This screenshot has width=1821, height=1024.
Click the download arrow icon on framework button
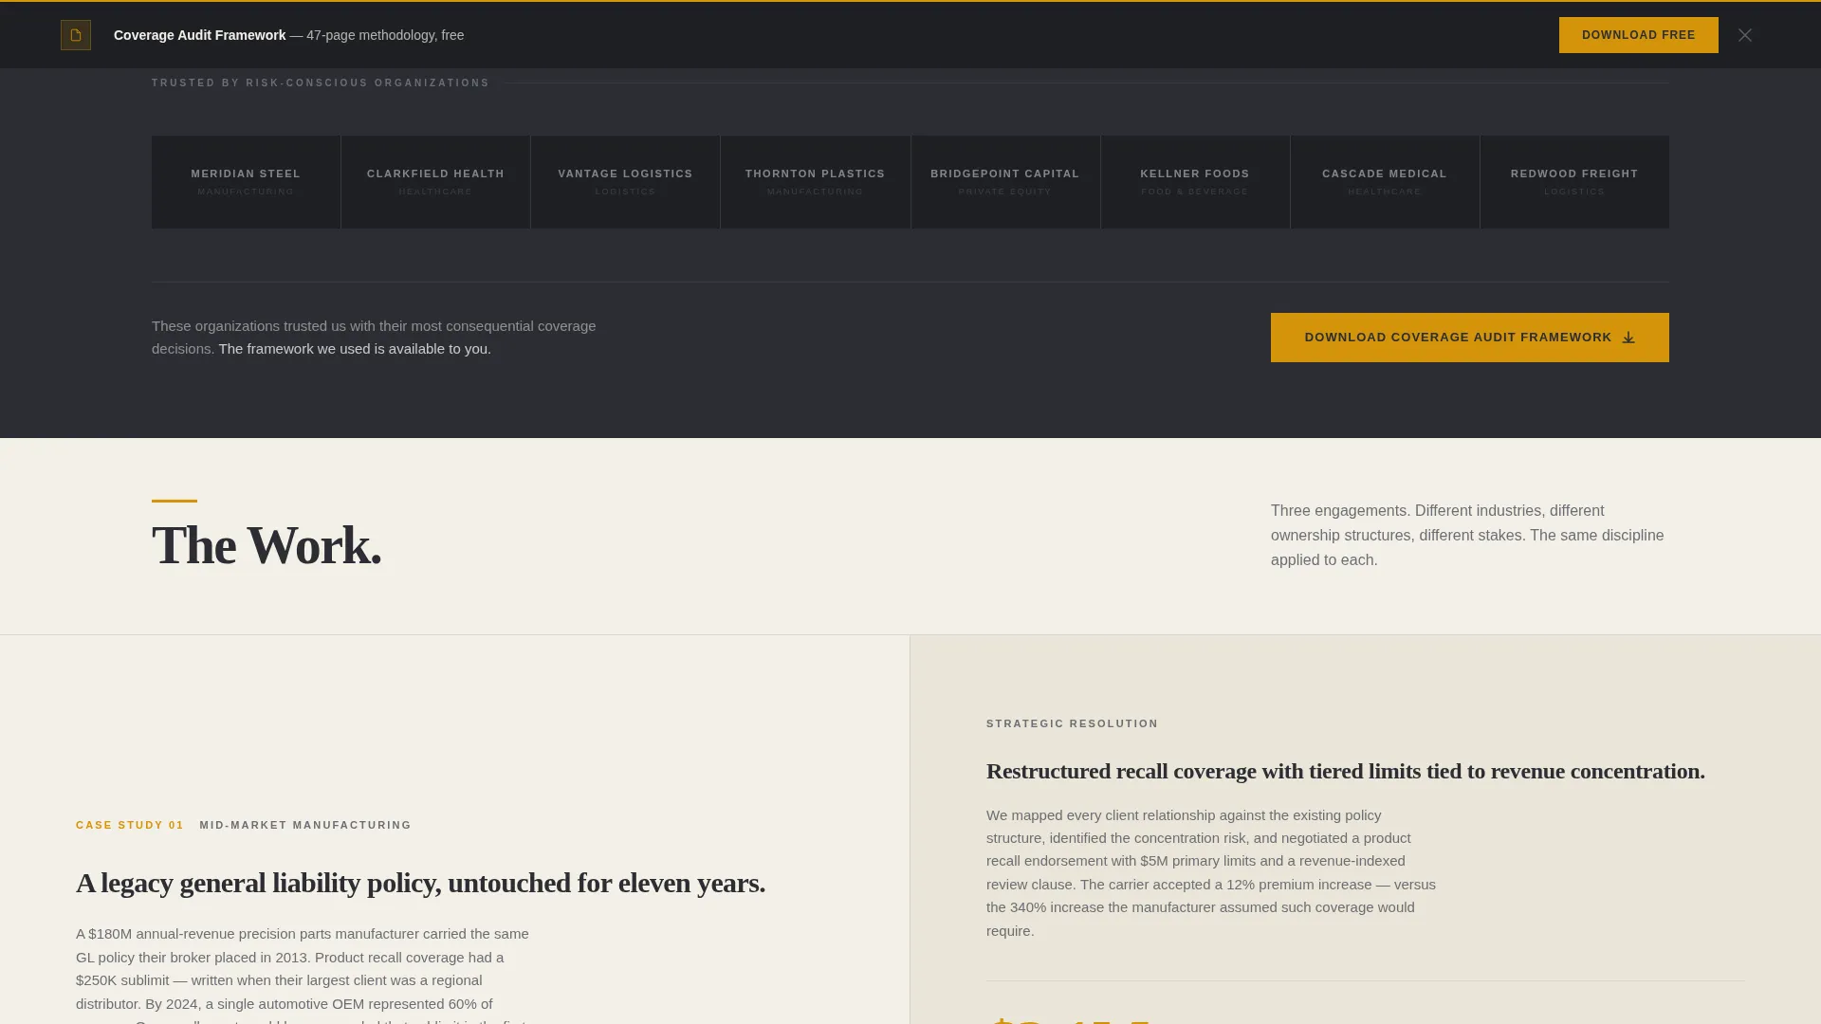point(1628,338)
